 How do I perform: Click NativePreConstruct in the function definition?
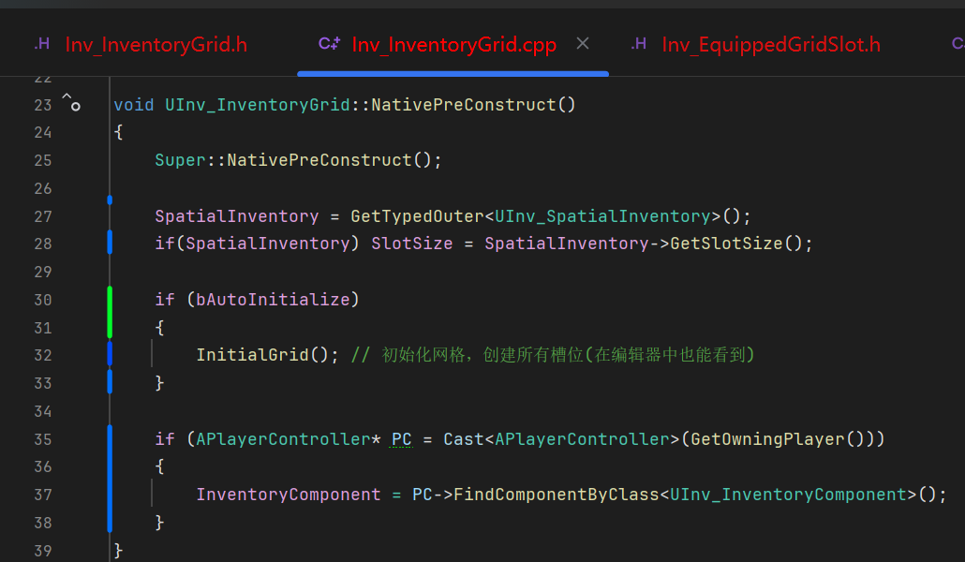(x=464, y=105)
